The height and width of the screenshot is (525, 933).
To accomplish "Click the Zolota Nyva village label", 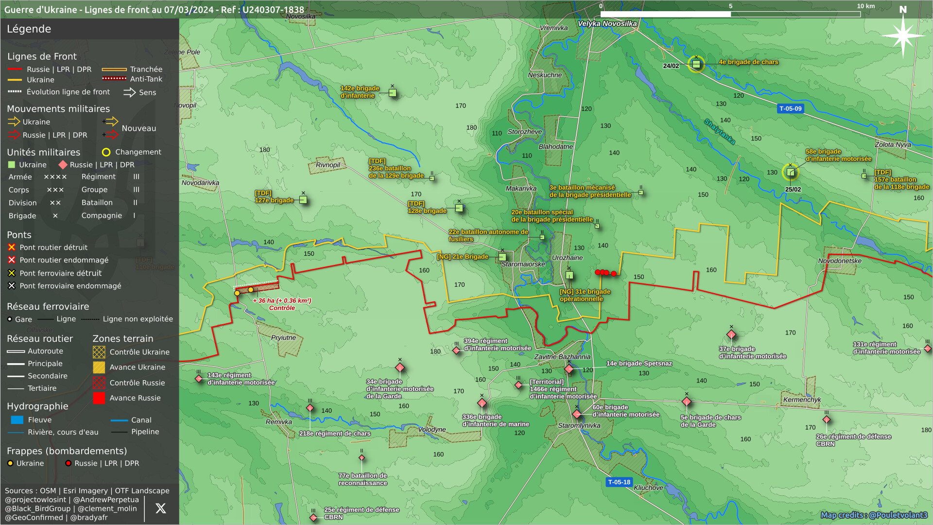I will point(893,144).
